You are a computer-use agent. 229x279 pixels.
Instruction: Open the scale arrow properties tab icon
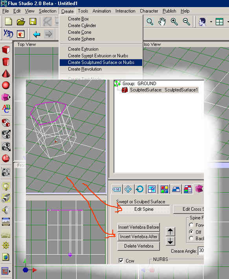click(x=152, y=189)
